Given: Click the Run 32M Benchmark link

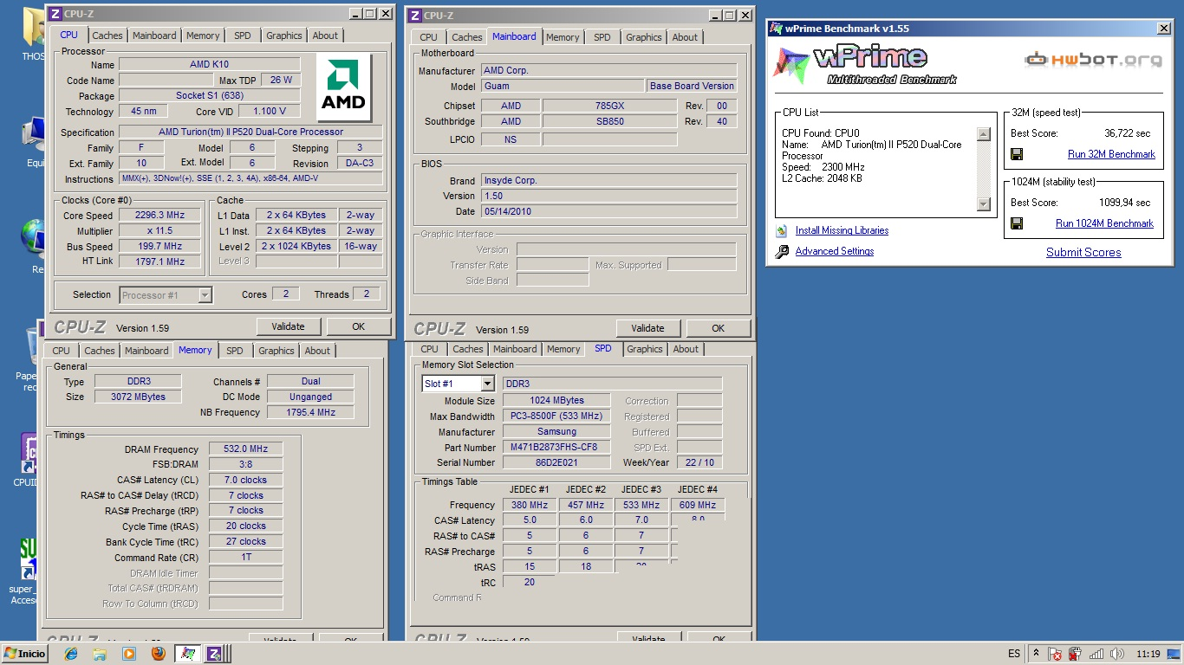Looking at the screenshot, I should tap(1111, 154).
